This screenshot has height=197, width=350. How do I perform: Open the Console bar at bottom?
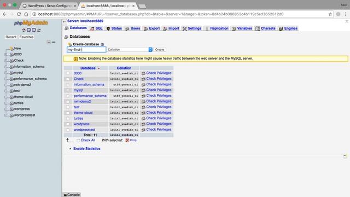coord(72,195)
